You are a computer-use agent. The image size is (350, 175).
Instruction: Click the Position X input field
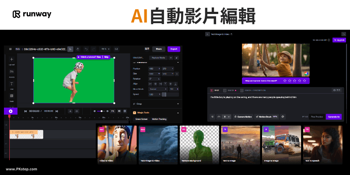154,69
